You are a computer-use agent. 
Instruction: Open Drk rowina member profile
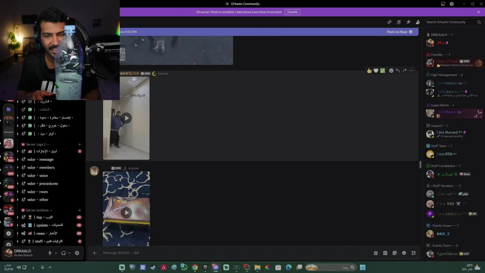(453, 83)
